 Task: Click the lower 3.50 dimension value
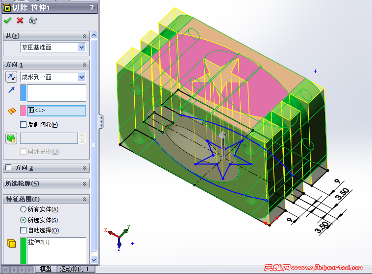(322, 227)
